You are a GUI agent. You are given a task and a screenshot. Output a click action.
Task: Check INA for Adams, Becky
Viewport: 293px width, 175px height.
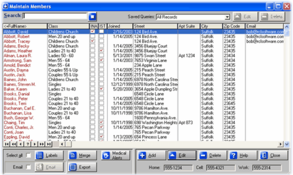[93, 46]
